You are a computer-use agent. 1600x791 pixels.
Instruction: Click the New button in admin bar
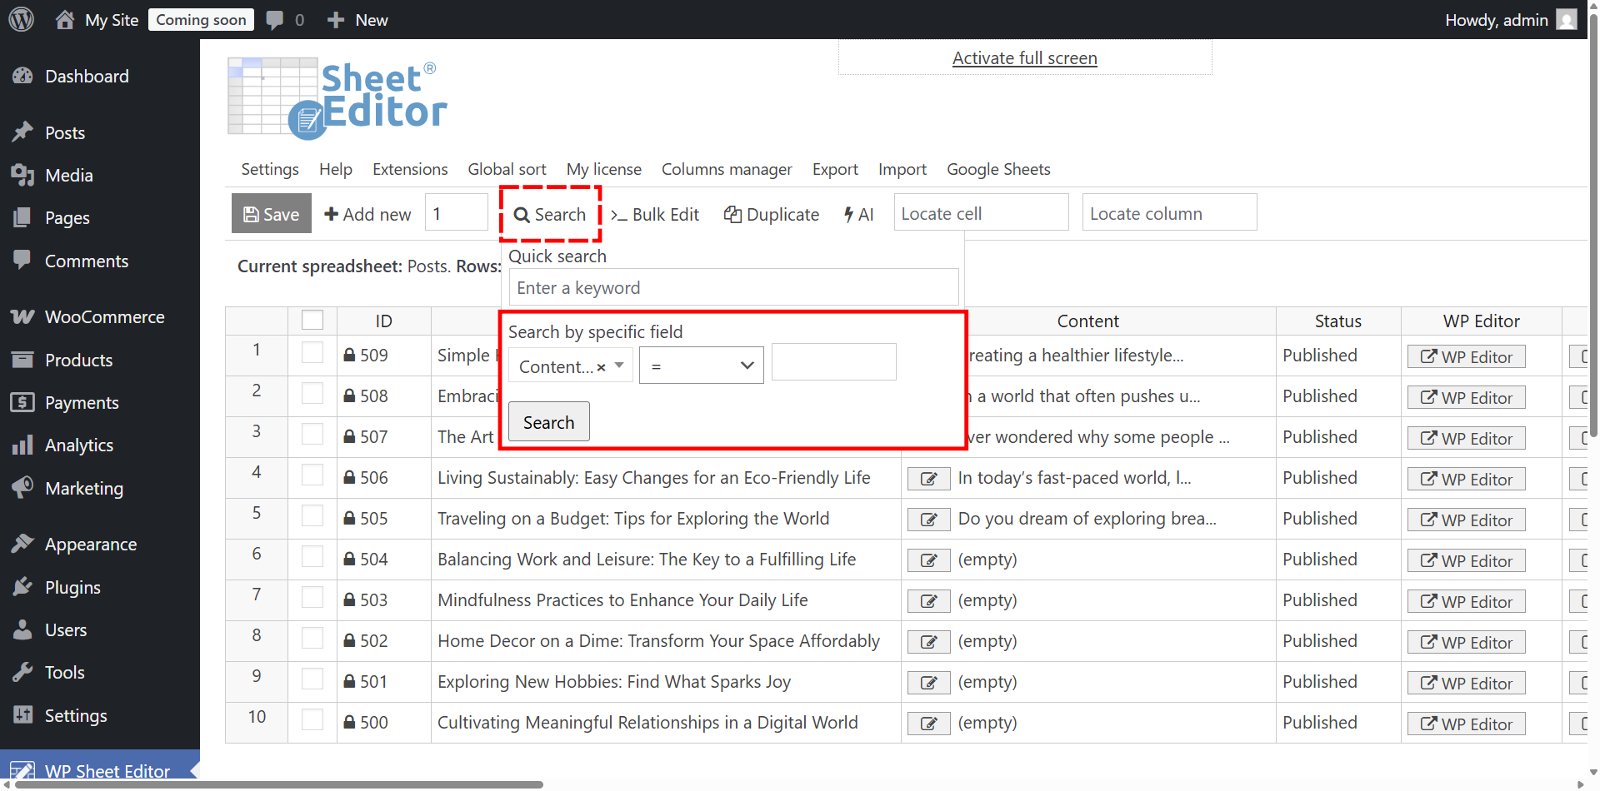point(357,20)
